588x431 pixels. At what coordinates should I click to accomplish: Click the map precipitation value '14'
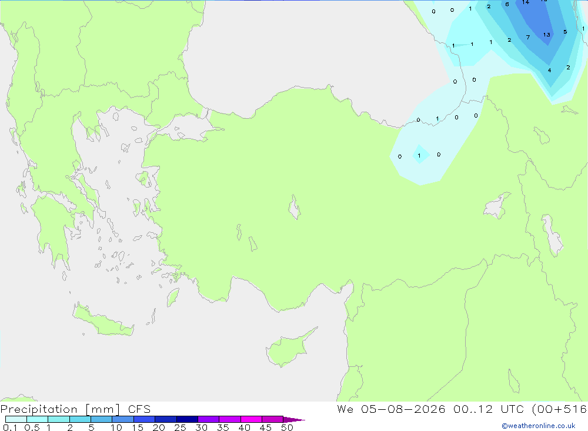[526, 2]
